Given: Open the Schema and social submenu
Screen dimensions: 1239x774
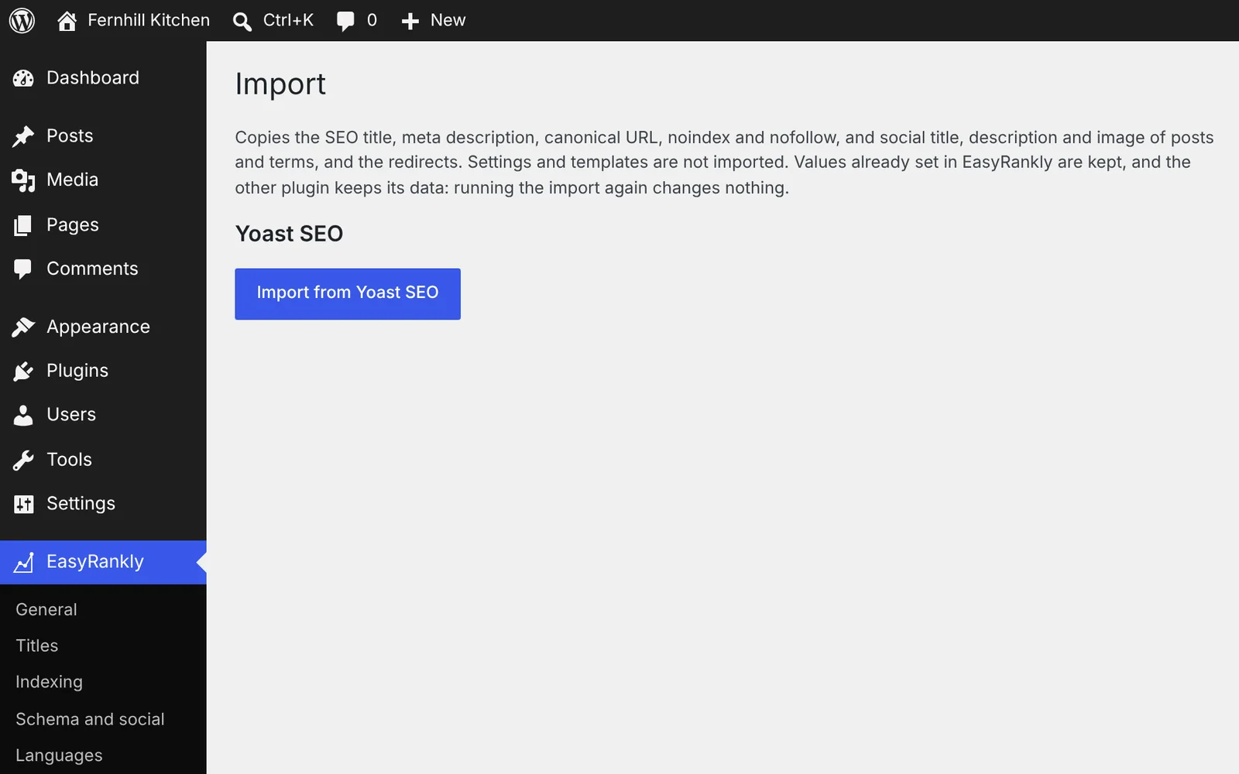Looking at the screenshot, I should coord(90,719).
